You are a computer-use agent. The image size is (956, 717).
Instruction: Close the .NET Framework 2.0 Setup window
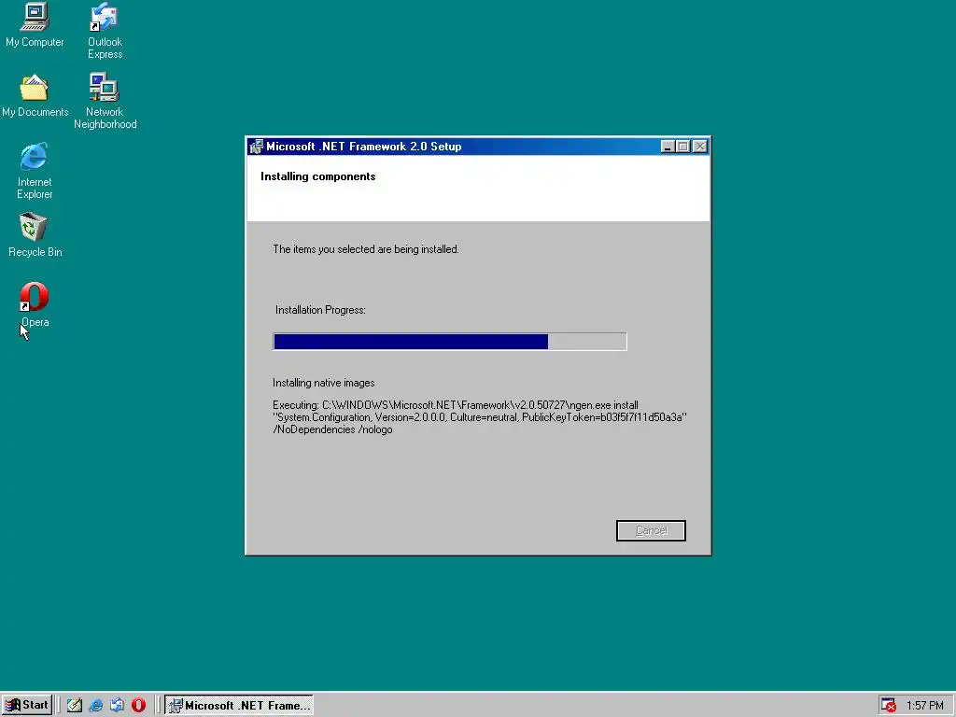700,147
